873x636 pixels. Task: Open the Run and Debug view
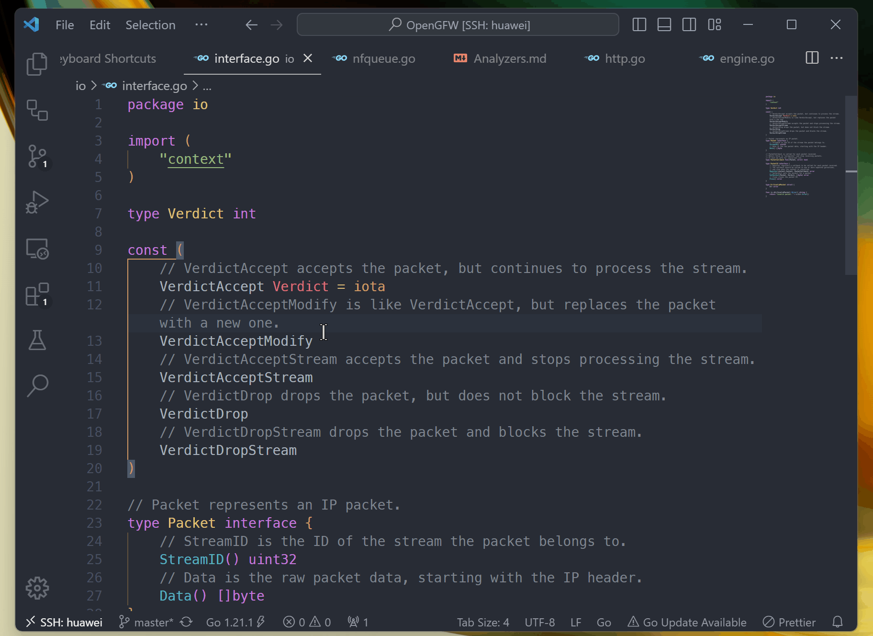click(x=37, y=202)
